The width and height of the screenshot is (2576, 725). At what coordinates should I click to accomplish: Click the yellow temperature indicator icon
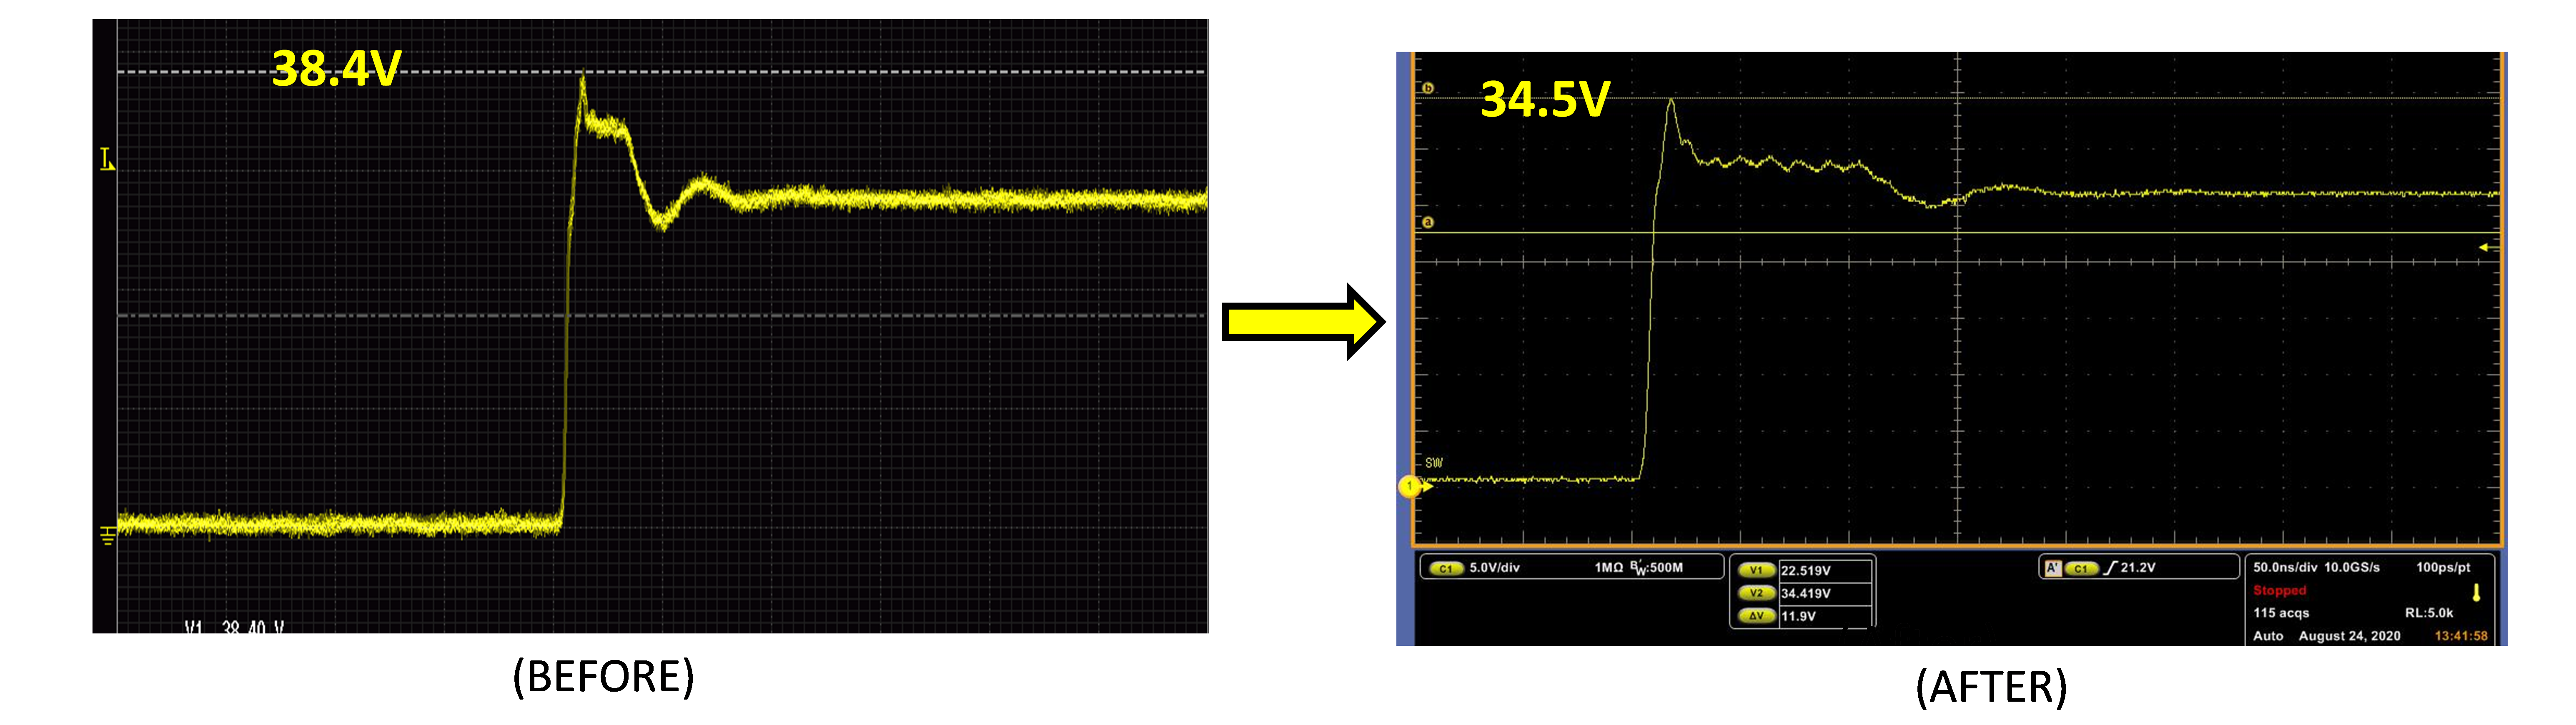point(2476,592)
